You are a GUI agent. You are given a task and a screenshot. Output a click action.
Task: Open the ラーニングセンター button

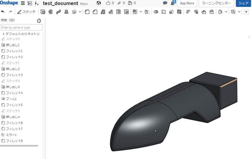point(216,3)
